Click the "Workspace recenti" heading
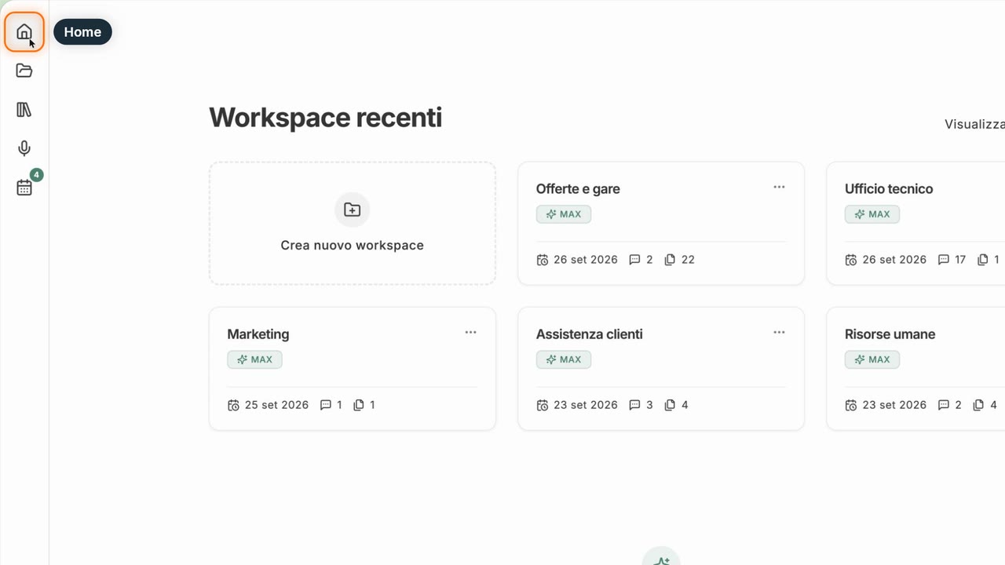This screenshot has height=565, width=1005. tap(326, 118)
